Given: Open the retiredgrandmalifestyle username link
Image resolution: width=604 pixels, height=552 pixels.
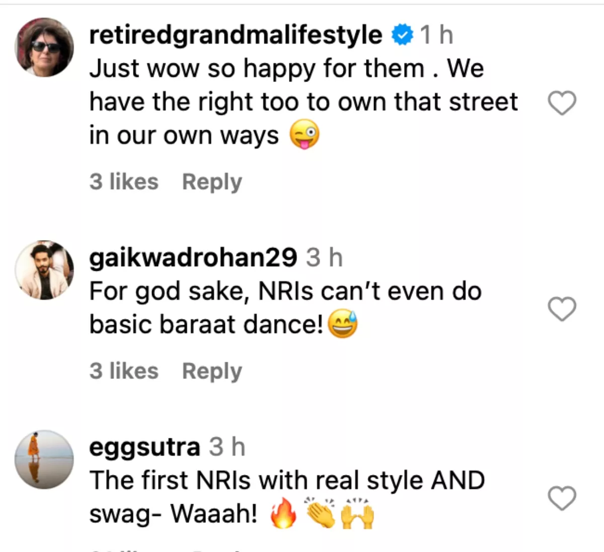Looking at the screenshot, I should 236,35.
